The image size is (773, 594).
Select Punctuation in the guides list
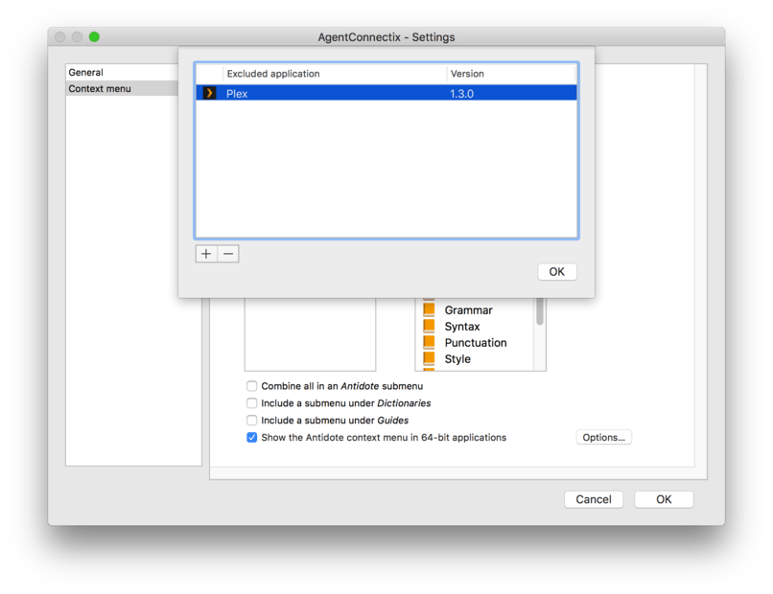pyautogui.click(x=476, y=343)
